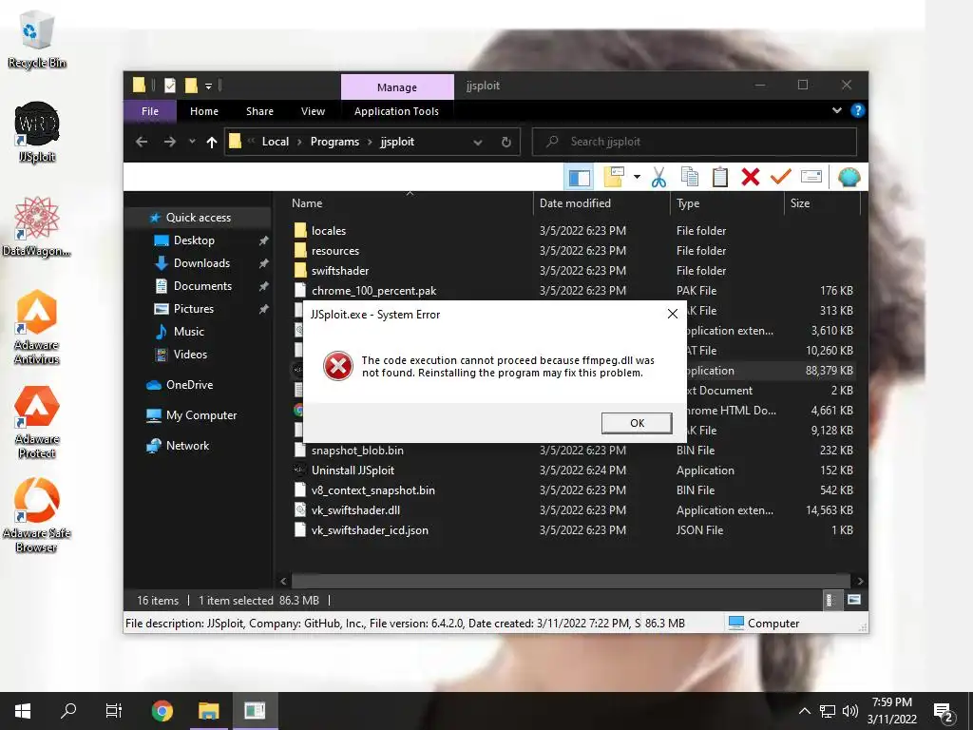Select Uninstall JJSploit application
This screenshot has height=730, width=973.
[353, 471]
